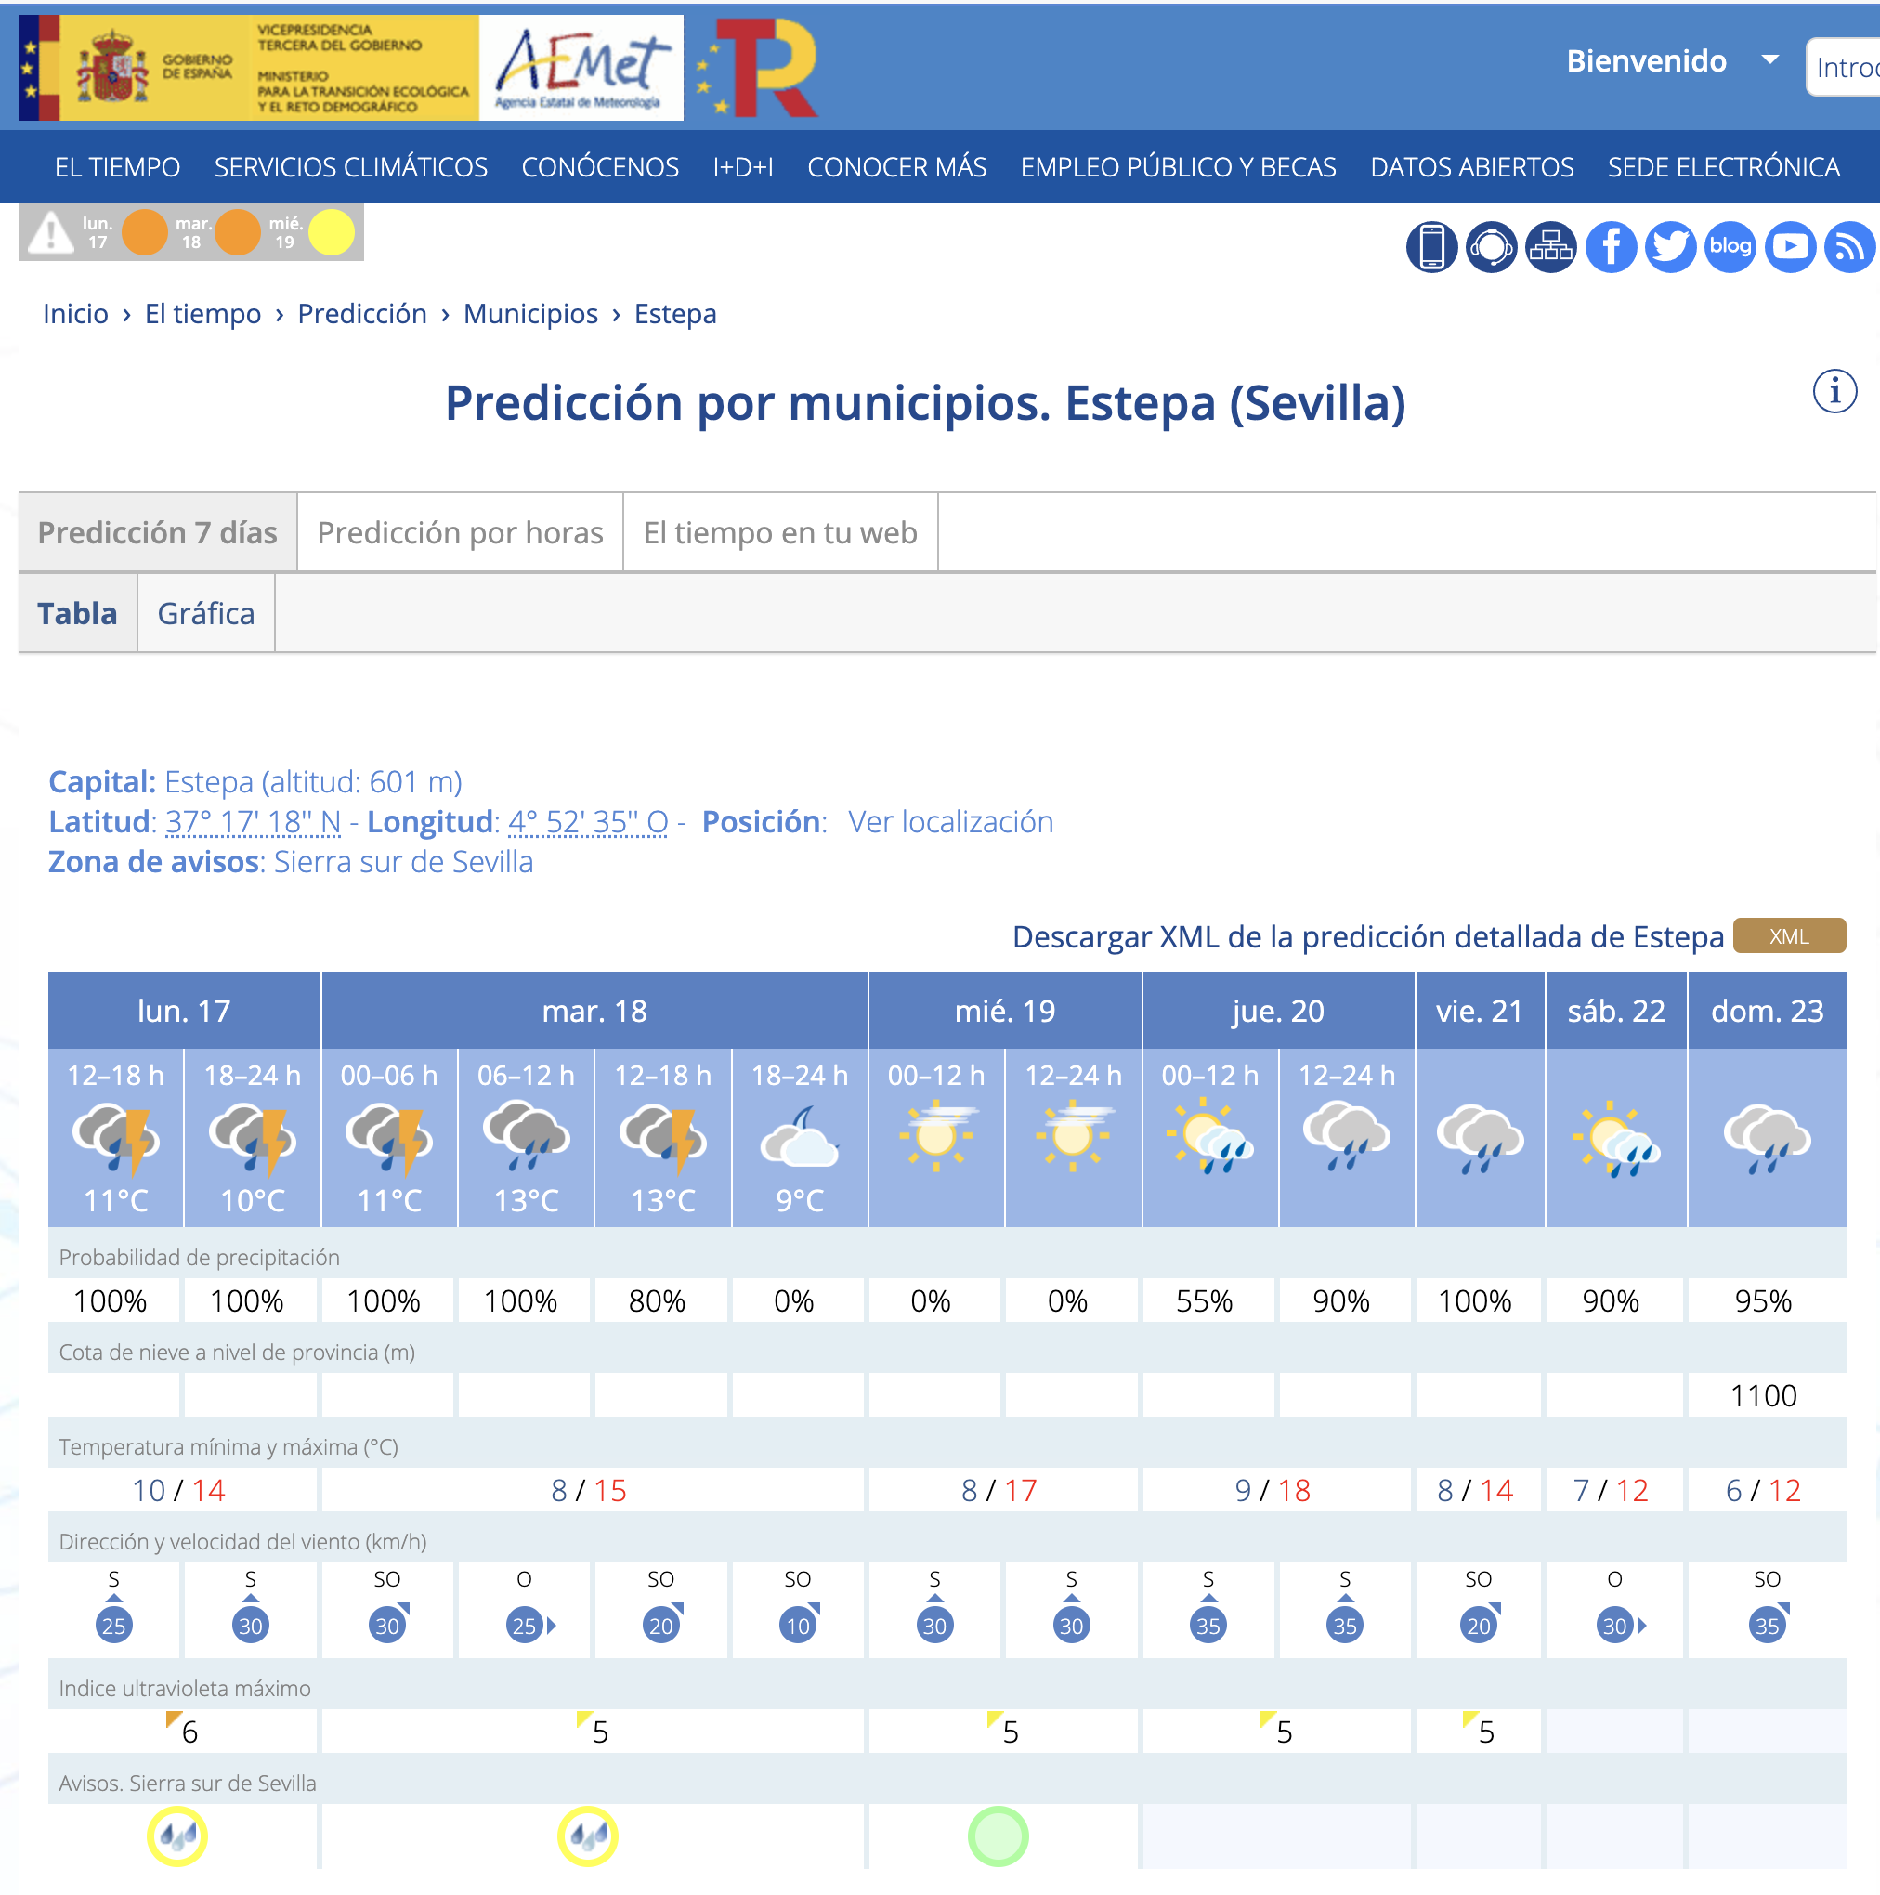Click the XML download button
This screenshot has height=1895, width=1880.
coord(1788,935)
